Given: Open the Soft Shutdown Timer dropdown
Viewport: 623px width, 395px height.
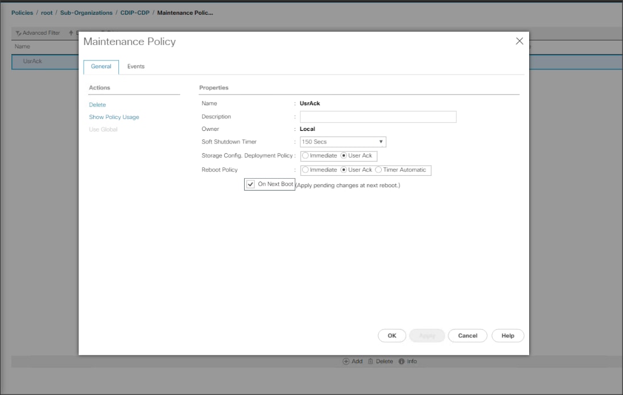Looking at the screenshot, I should click(343, 142).
